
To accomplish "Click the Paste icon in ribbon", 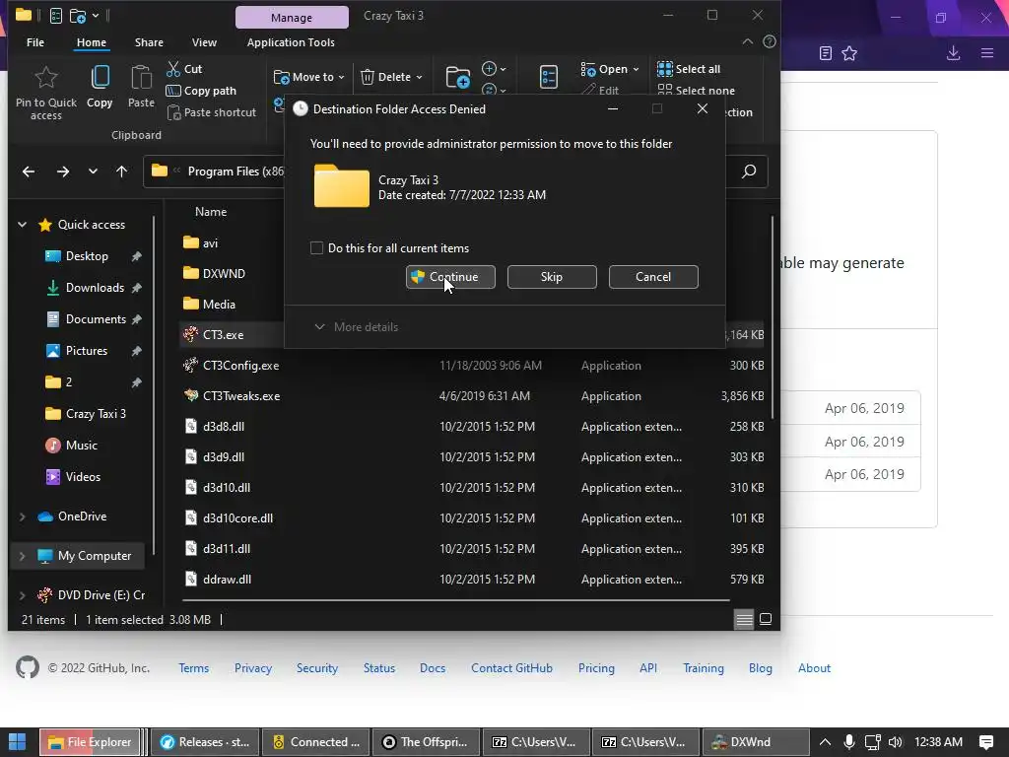I will coord(141,77).
